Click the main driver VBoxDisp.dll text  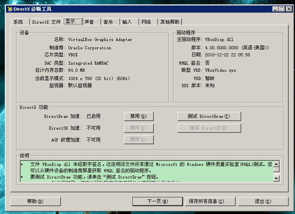point(219,39)
